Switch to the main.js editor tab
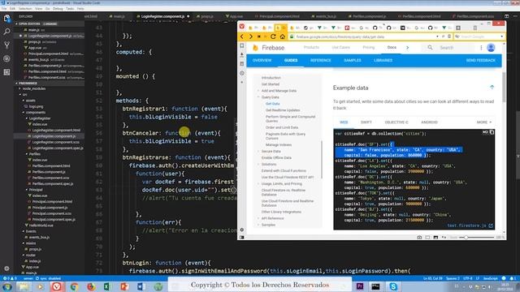Screen dimensions: 520x292 click(117, 16)
